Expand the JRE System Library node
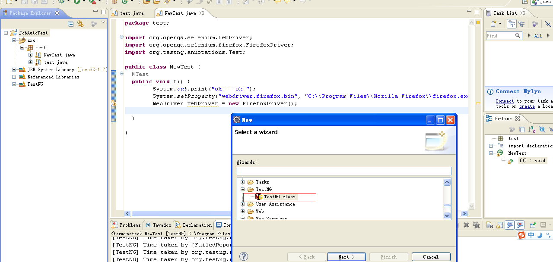This screenshot has height=262, width=553. tap(14, 69)
